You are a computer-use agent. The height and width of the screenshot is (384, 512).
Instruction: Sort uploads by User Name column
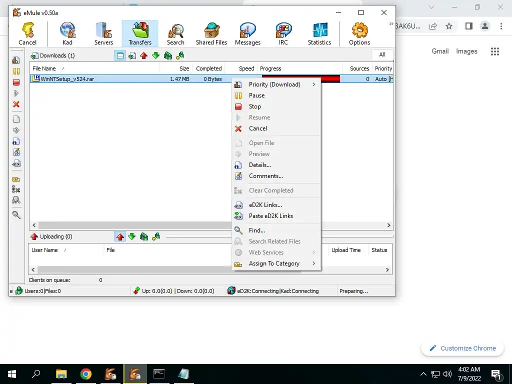point(66,250)
